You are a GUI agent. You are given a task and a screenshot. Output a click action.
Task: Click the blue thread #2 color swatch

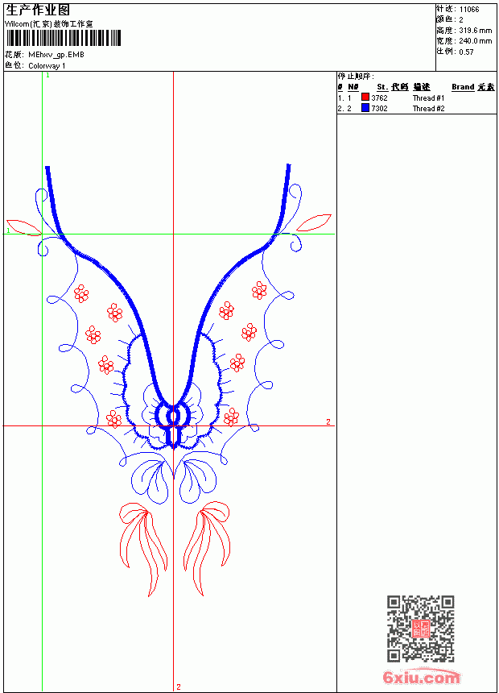(x=365, y=108)
